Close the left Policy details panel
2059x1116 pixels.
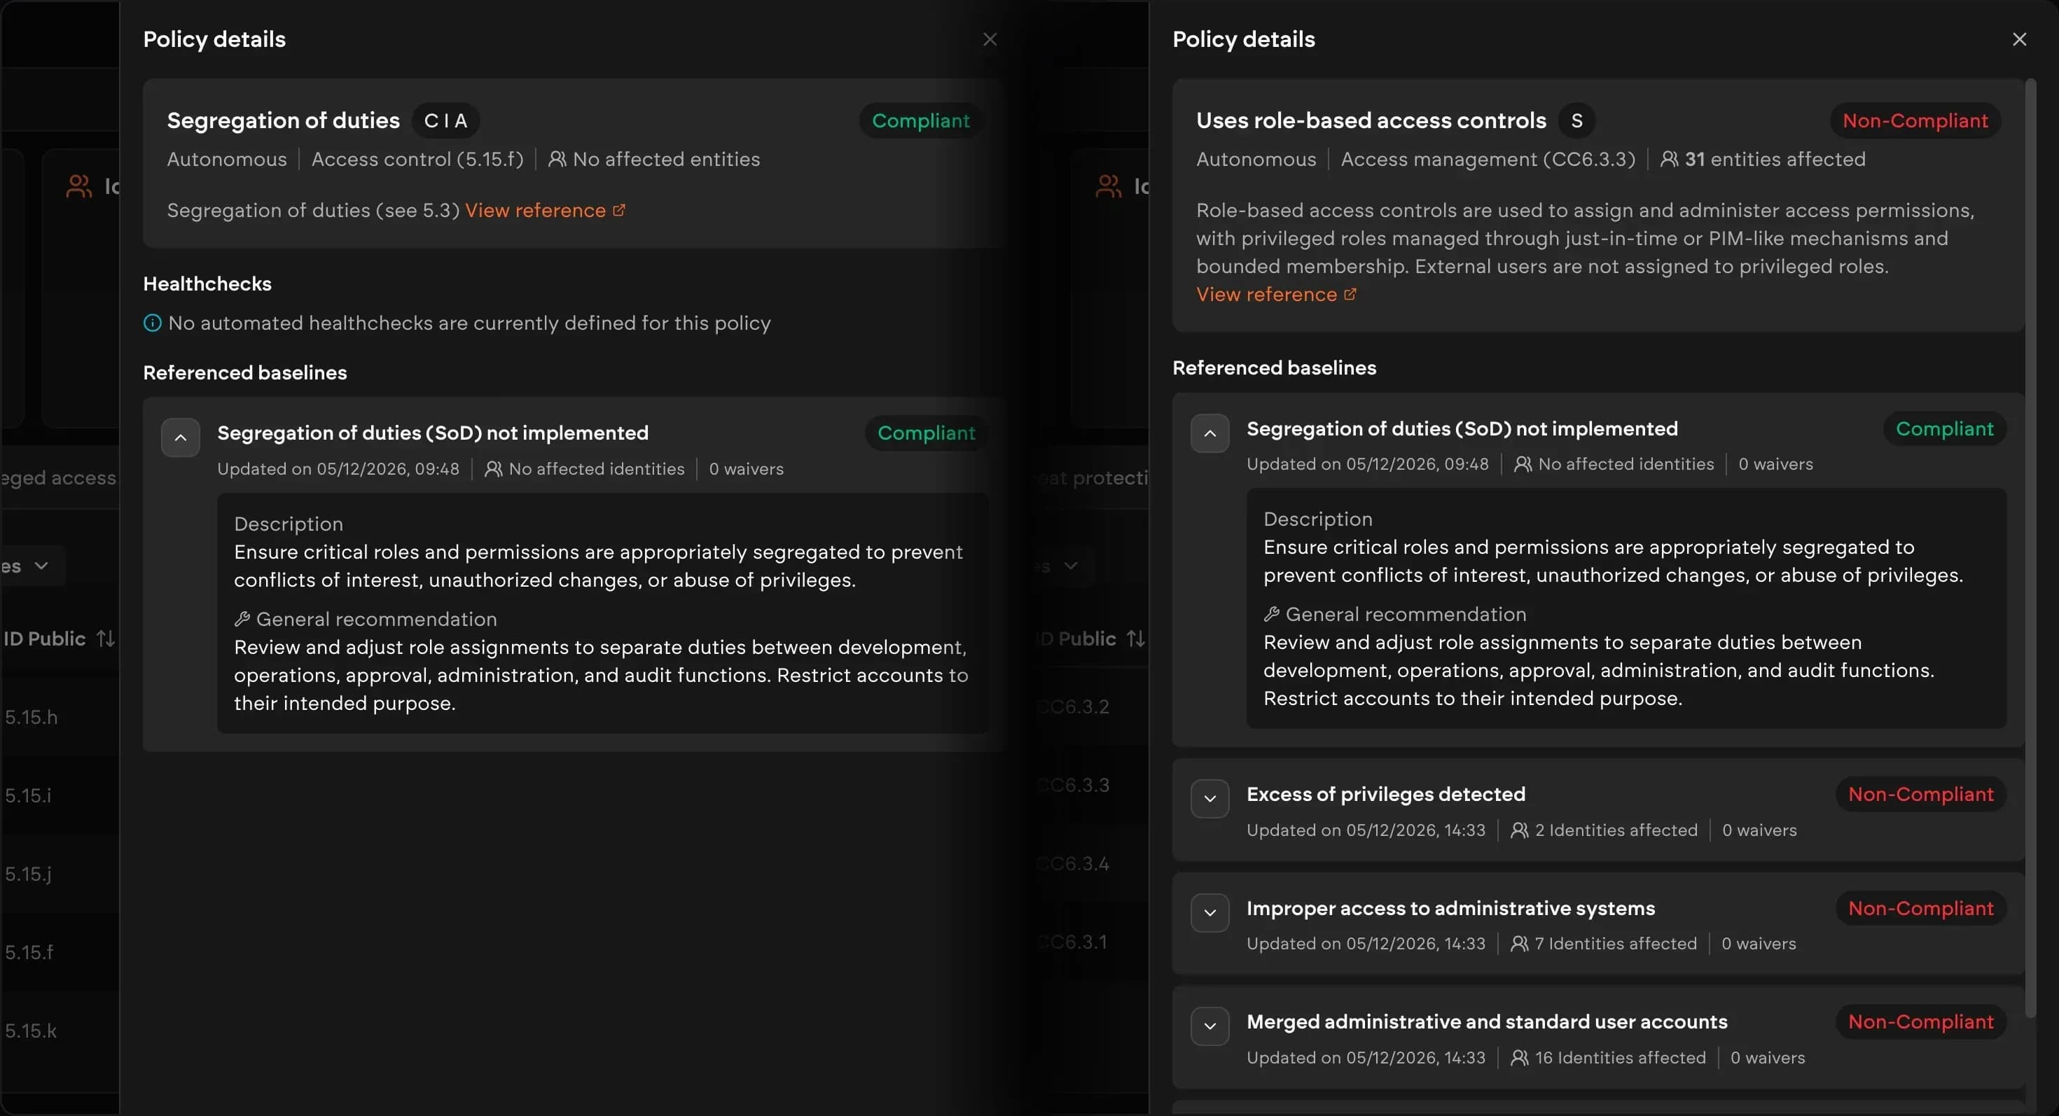click(x=990, y=39)
